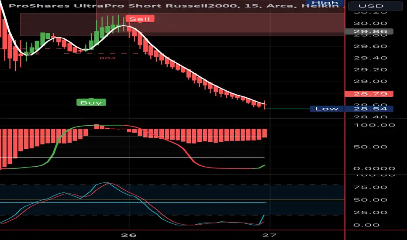
Task: Select the red 28.79 current price label
Action: point(369,94)
